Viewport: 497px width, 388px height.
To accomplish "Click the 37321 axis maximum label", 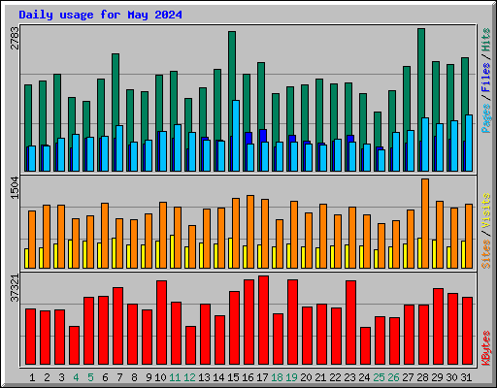I will point(15,288).
